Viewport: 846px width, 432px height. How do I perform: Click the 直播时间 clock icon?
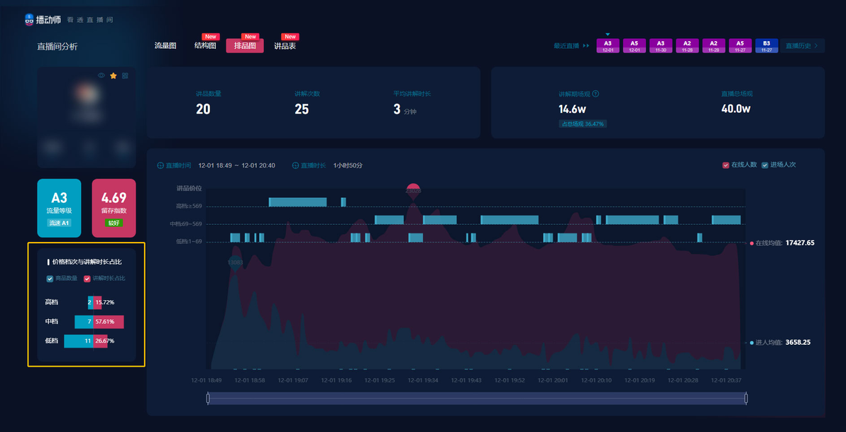160,165
